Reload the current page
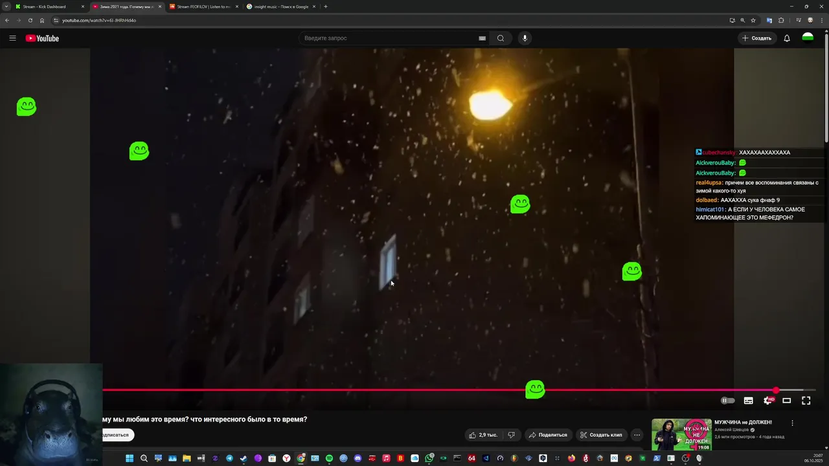The image size is (829, 466). point(30,20)
